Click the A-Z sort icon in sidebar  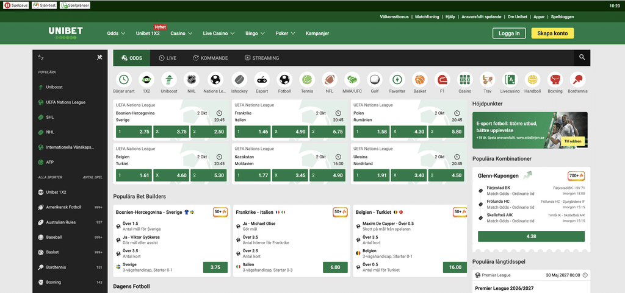(x=41, y=57)
